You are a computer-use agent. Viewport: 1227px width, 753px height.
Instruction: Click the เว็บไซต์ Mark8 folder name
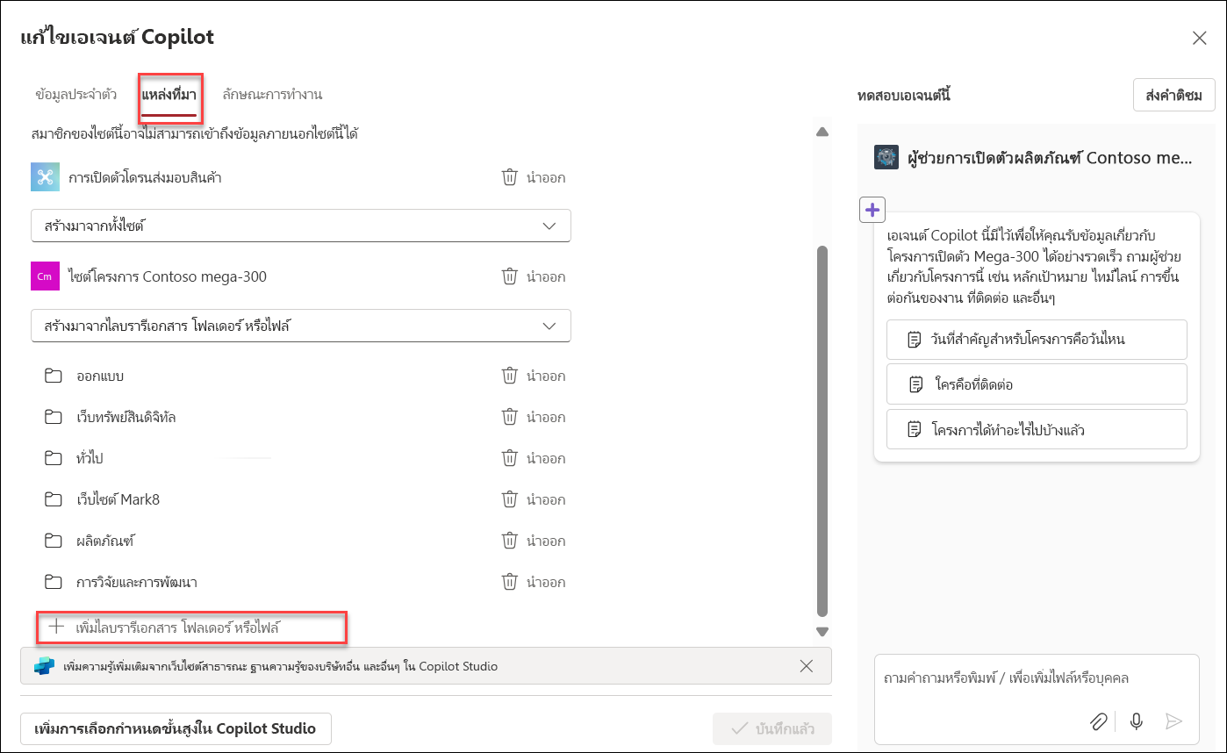[x=118, y=499]
